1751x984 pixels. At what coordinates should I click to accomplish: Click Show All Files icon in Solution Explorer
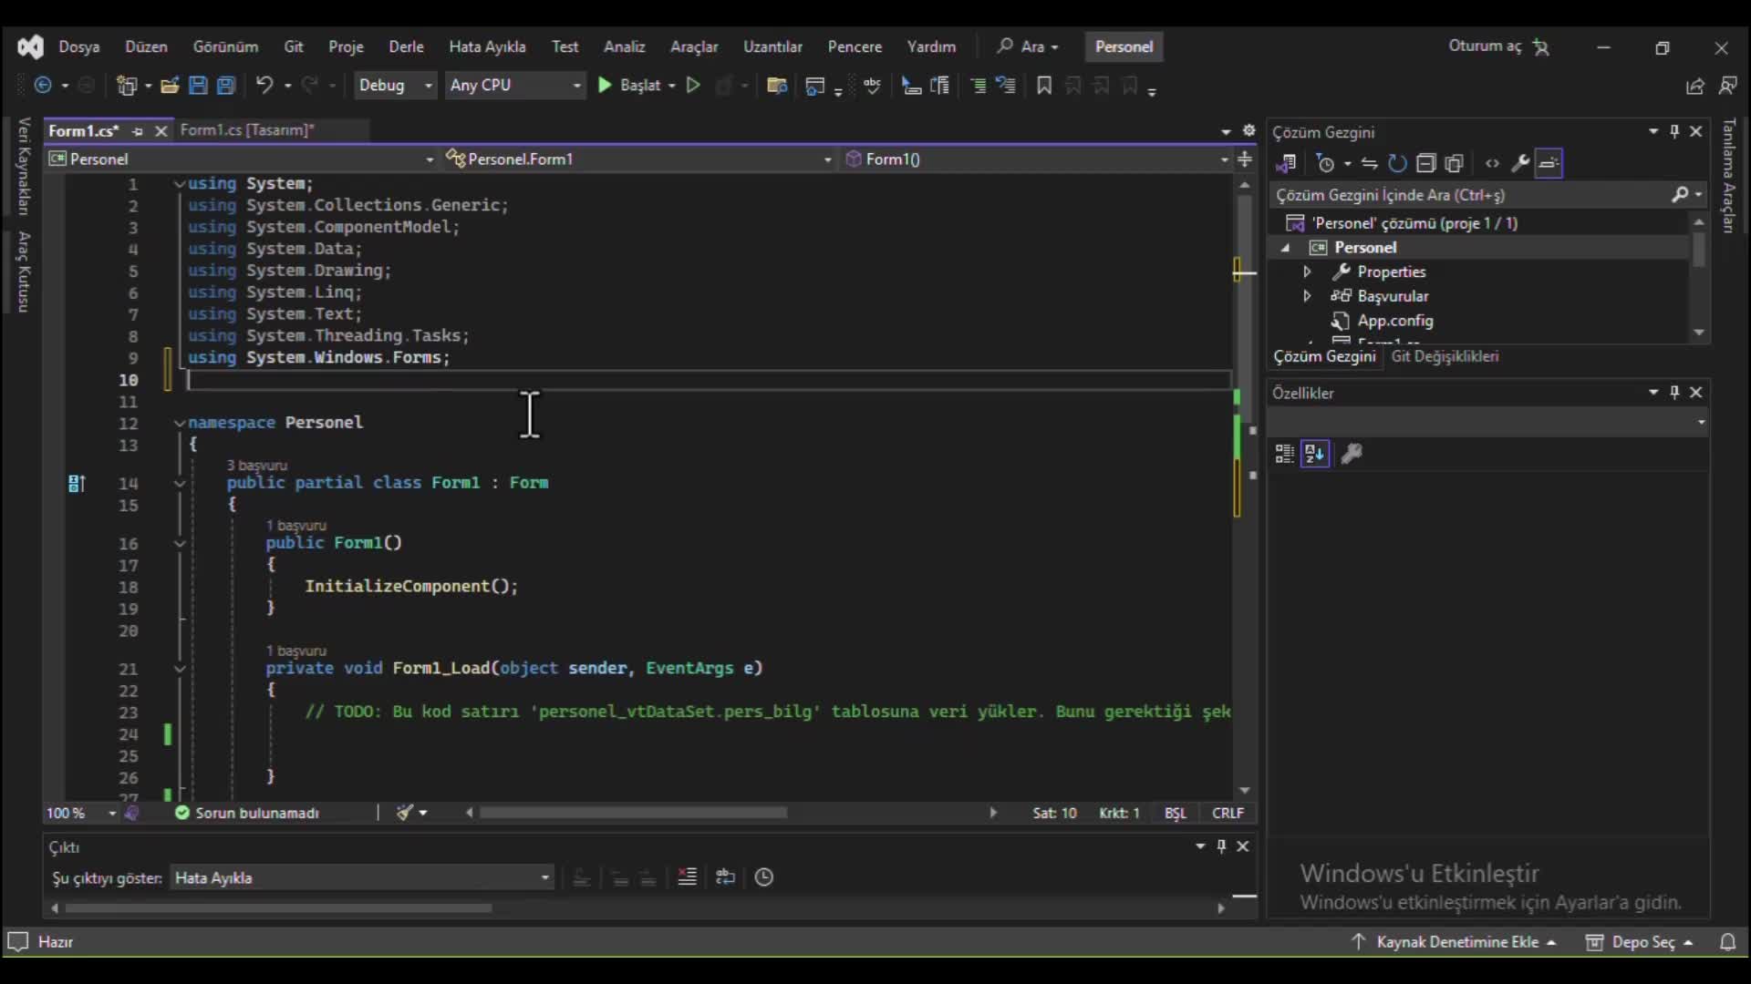point(1455,164)
